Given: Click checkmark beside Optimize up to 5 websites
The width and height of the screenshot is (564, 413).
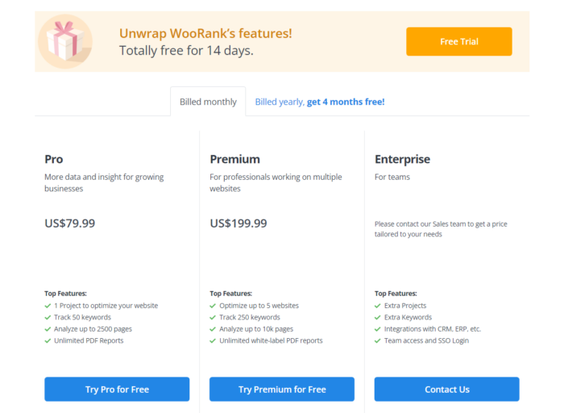Looking at the screenshot, I should [x=213, y=306].
